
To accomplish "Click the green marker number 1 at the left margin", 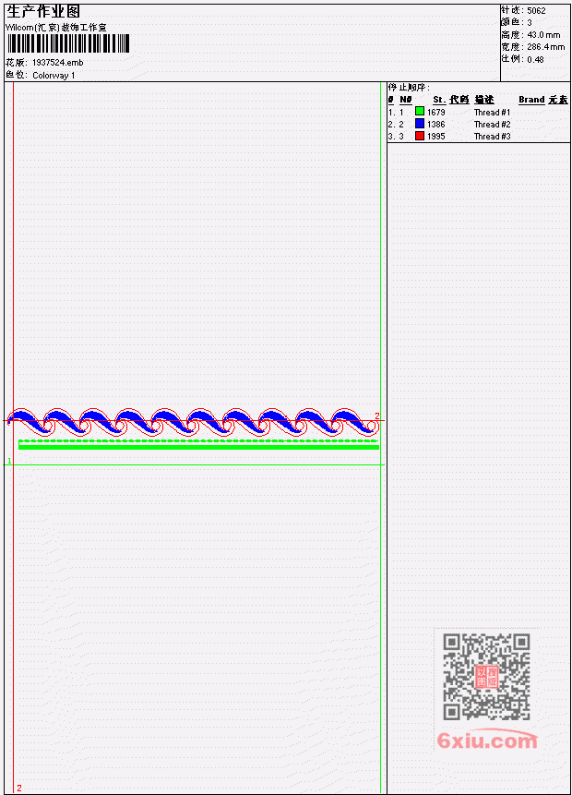I will 9,461.
